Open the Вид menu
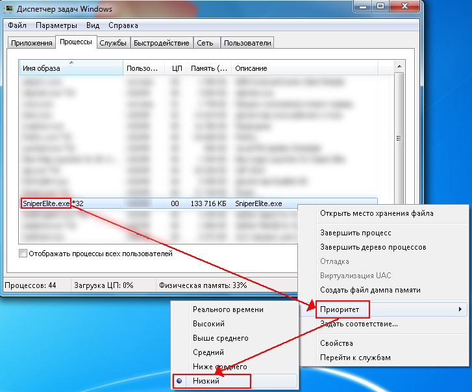The image size is (472, 392). [x=93, y=26]
